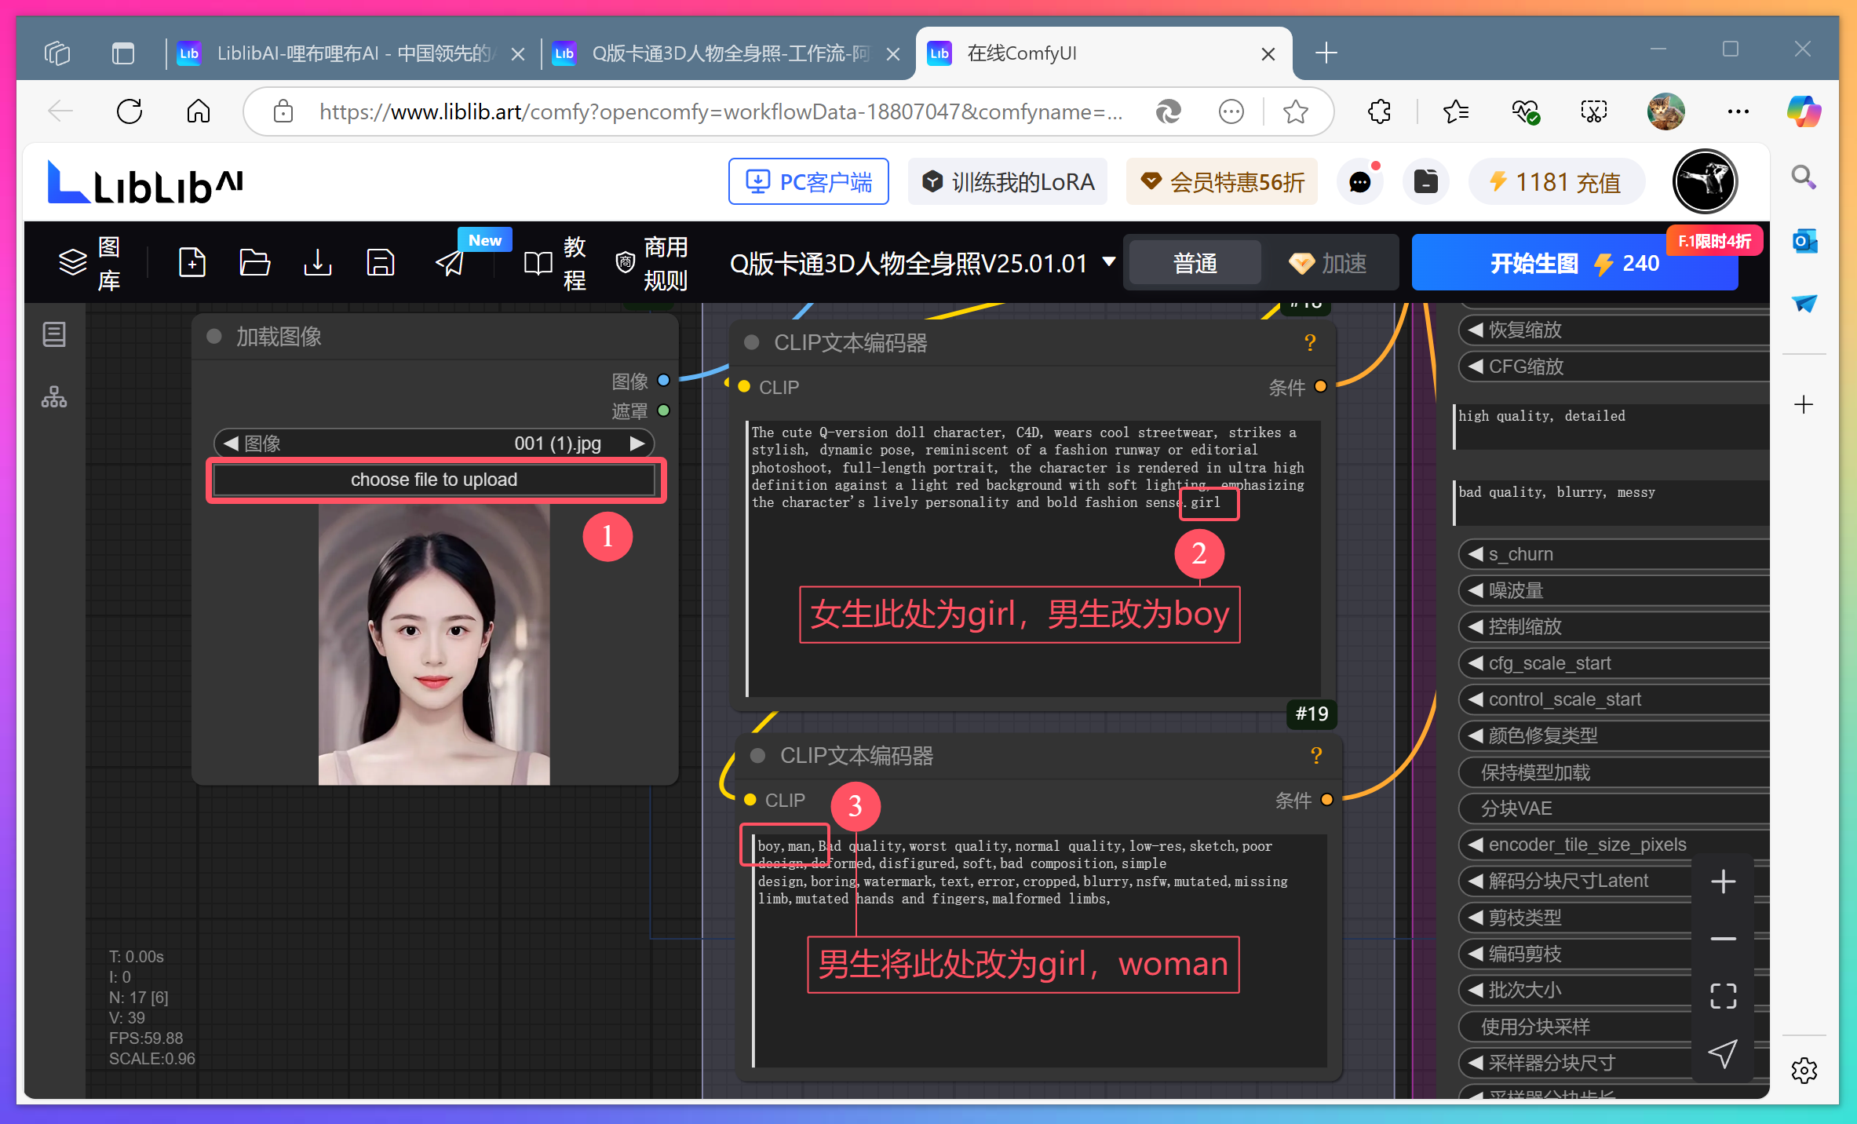Open the chat messages bubble icon
1857x1124 pixels.
pos(1359,182)
